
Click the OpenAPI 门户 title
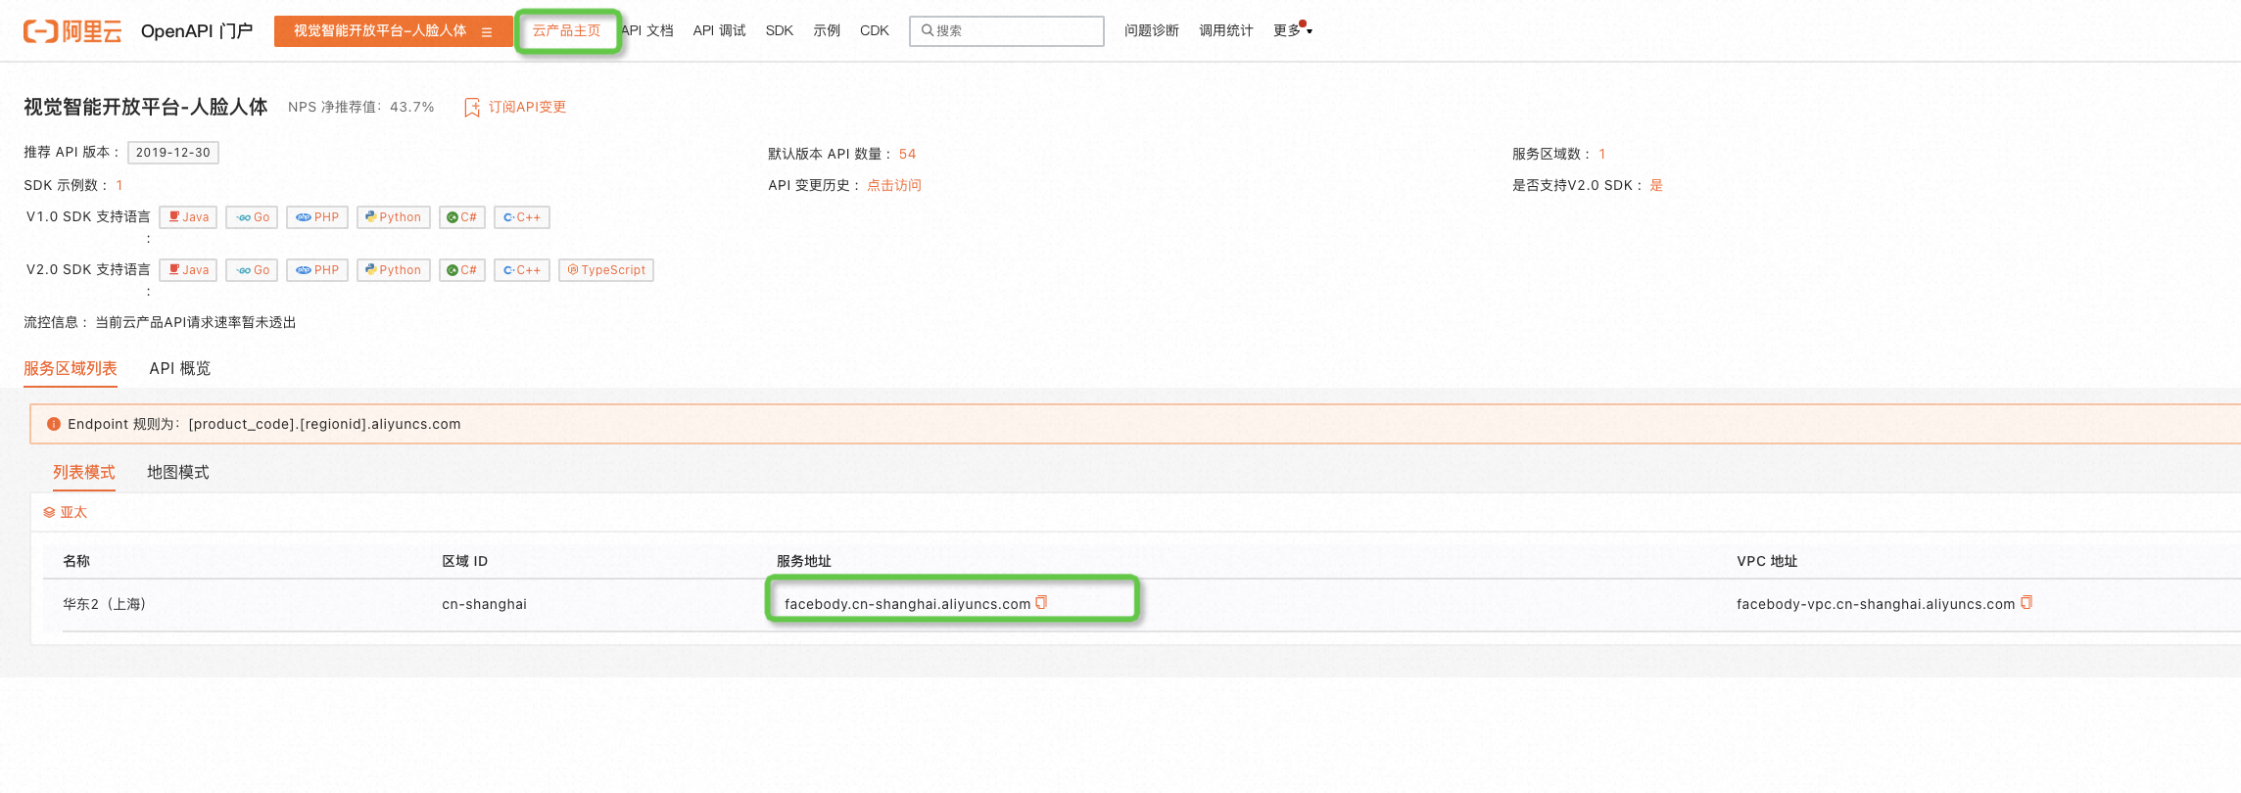[197, 31]
